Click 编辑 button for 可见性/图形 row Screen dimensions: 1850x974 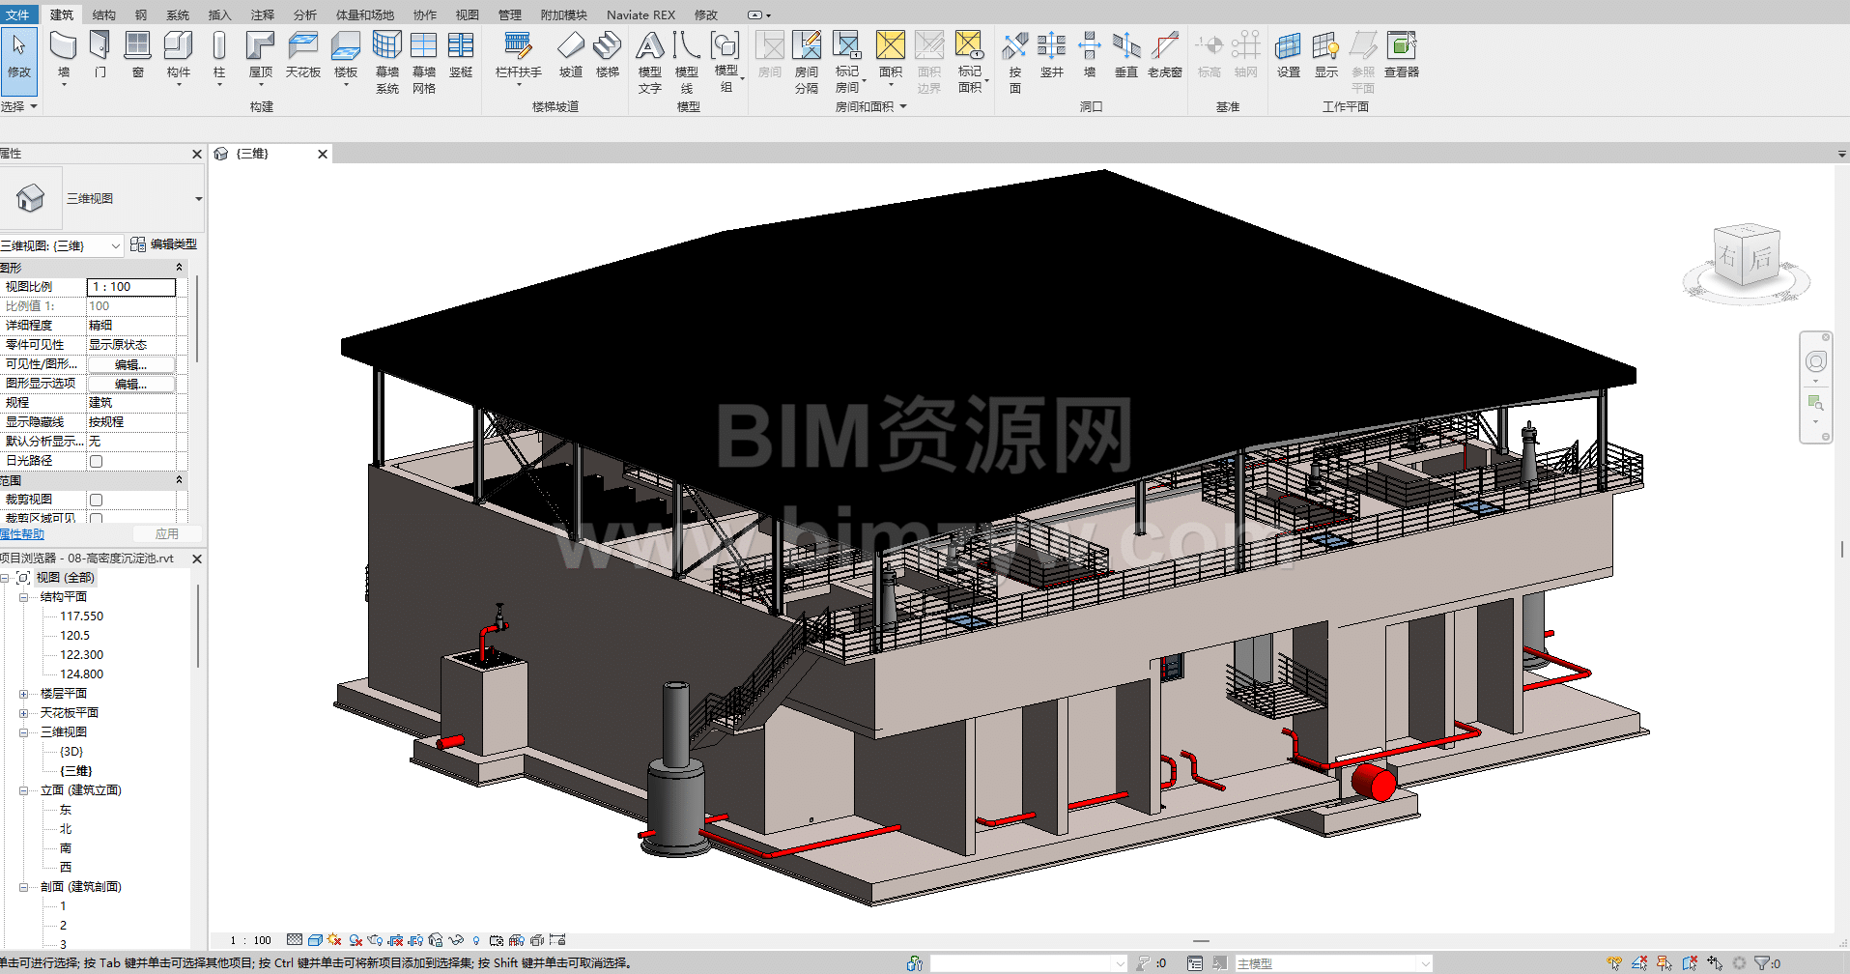pyautogui.click(x=131, y=364)
